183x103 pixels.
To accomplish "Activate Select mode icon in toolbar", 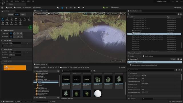I will (58, 8).
